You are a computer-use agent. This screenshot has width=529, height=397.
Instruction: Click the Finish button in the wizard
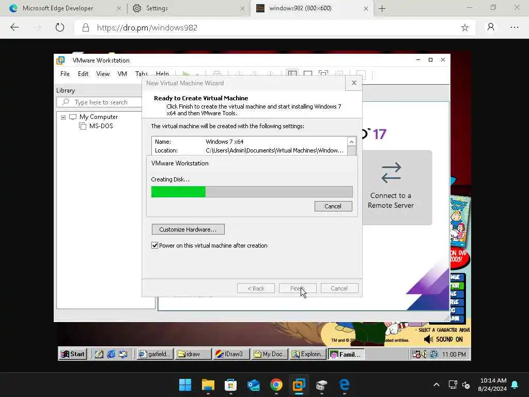pos(298,288)
